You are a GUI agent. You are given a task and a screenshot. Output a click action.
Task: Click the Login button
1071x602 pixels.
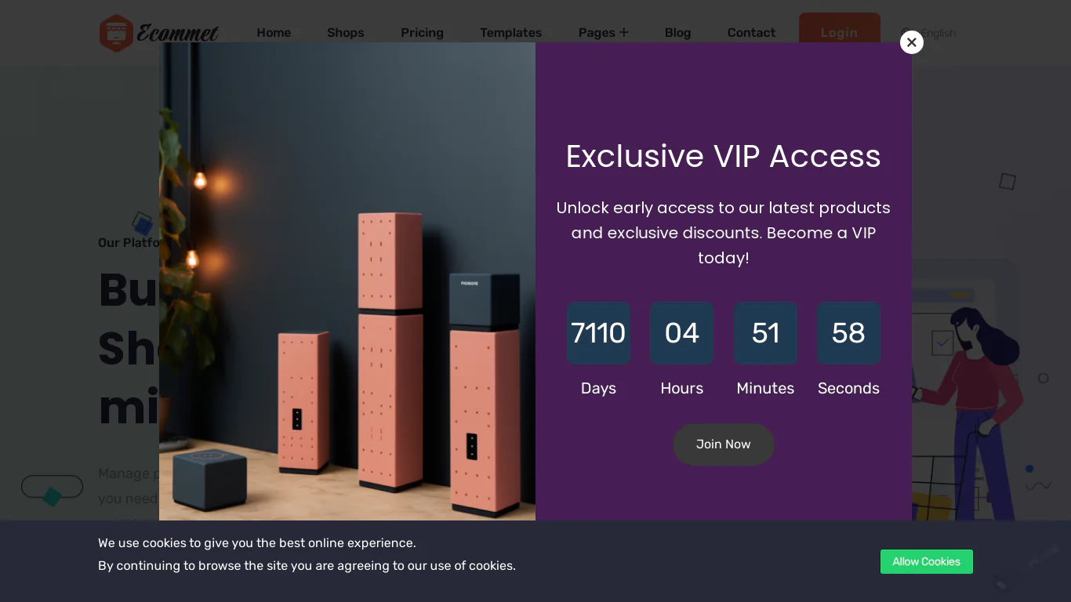coord(840,31)
